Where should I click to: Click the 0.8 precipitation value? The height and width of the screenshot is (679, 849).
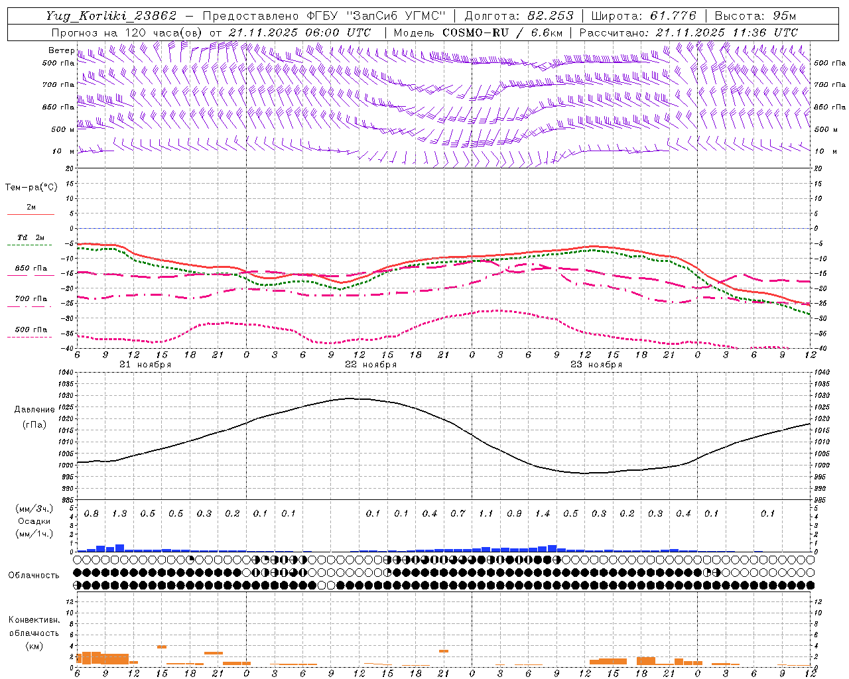pos(92,514)
